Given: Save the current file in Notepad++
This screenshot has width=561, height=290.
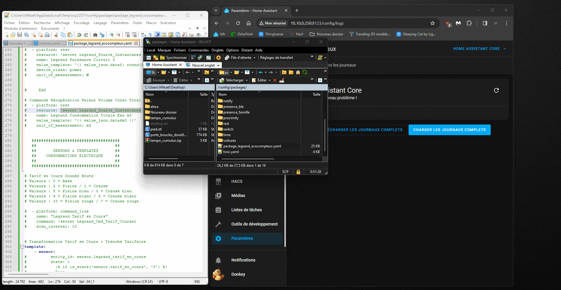Looking at the screenshot, I should tap(20, 35).
